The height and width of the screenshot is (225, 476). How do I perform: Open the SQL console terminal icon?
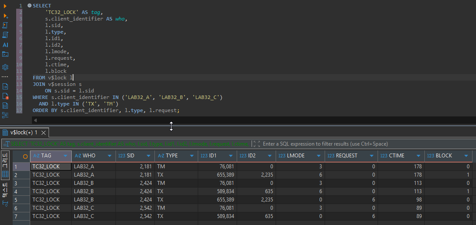(5, 55)
